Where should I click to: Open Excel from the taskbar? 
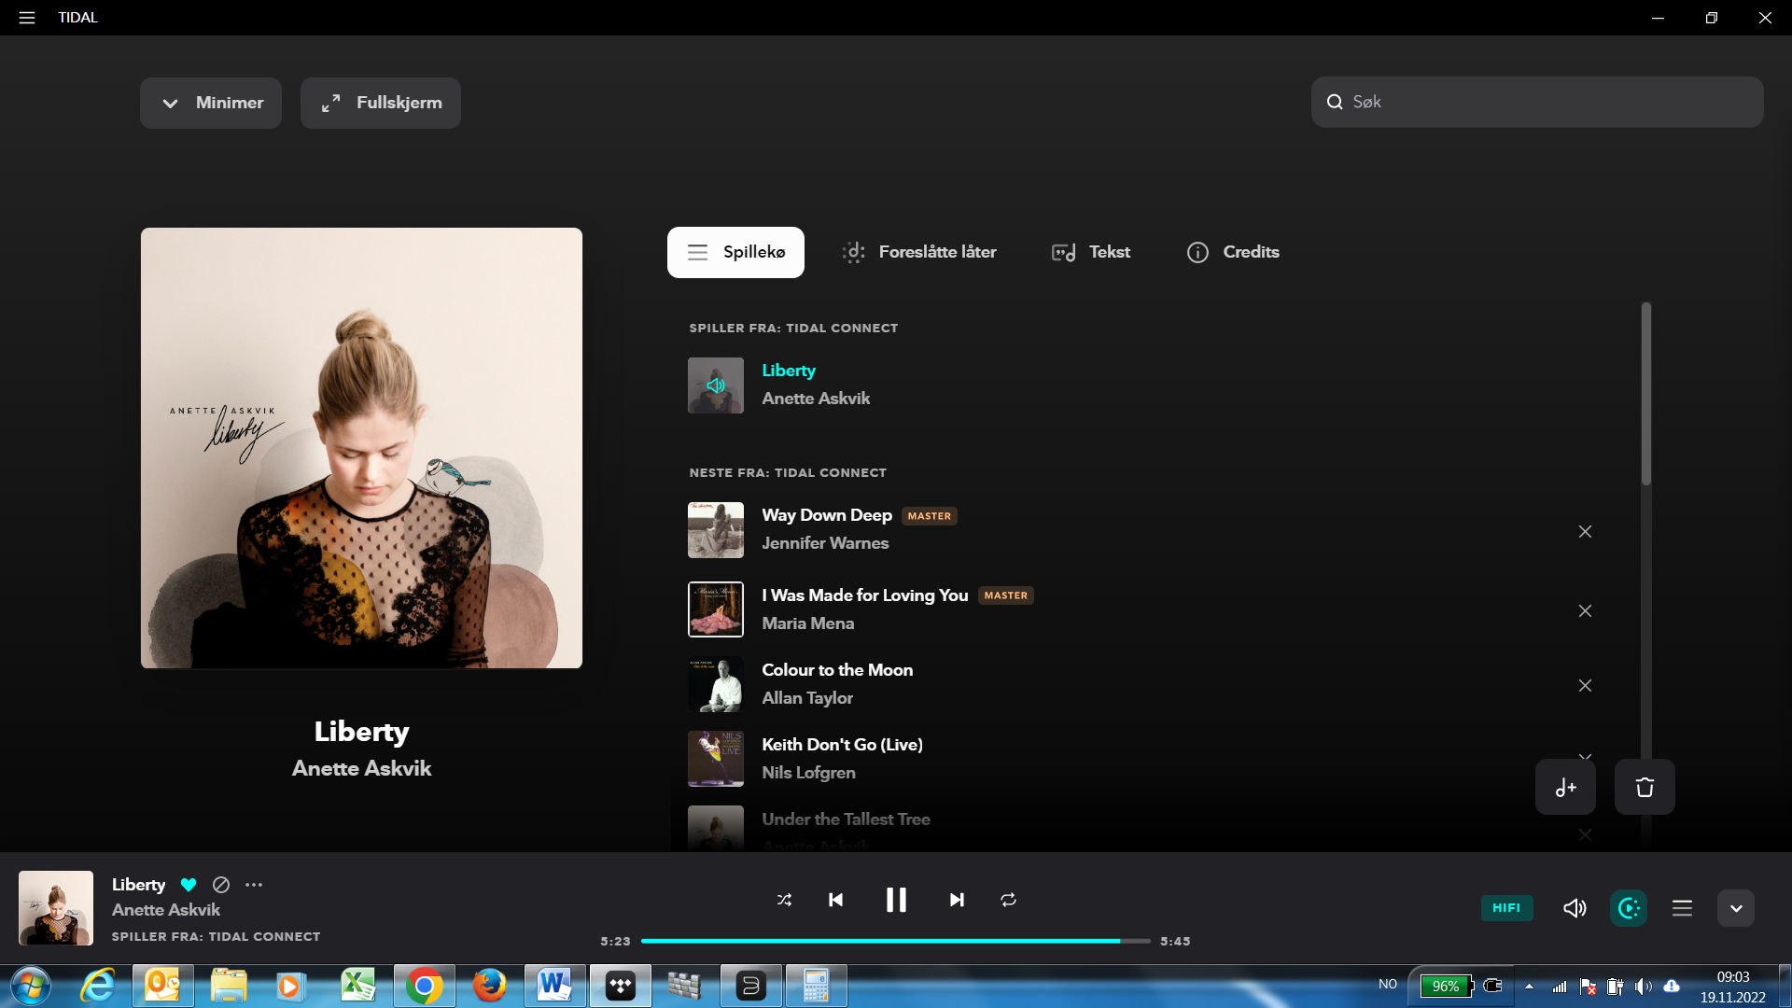pyautogui.click(x=357, y=986)
